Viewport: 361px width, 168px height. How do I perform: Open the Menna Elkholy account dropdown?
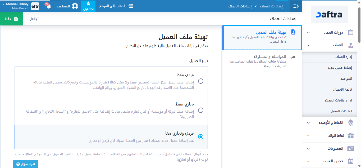coord(16,6)
